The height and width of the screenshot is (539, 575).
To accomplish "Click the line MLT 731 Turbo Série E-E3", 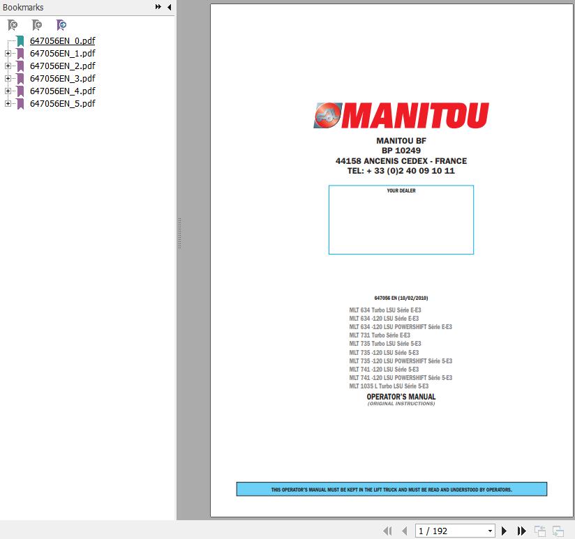I will (380, 335).
